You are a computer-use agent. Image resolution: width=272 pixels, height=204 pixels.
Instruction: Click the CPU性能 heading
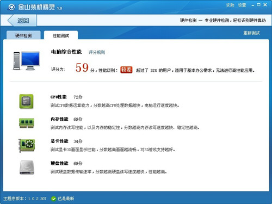[59, 97]
